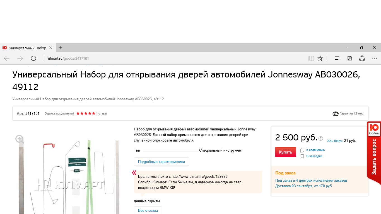Open reading view book icon
381x214 pixels.
pyautogui.click(x=311, y=58)
